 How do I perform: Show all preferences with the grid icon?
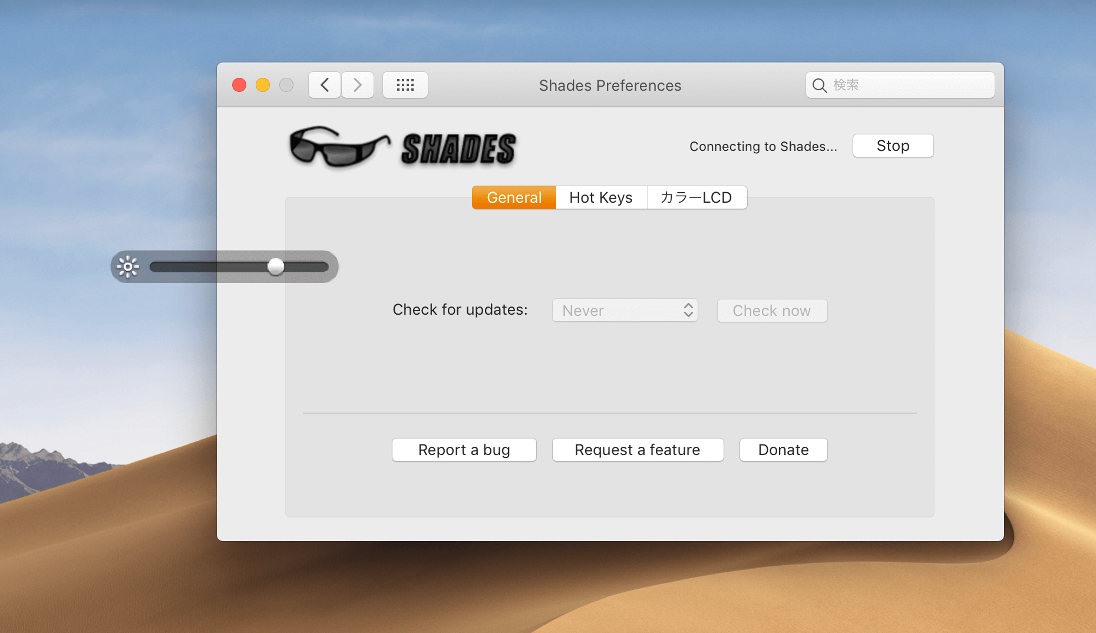pyautogui.click(x=405, y=85)
